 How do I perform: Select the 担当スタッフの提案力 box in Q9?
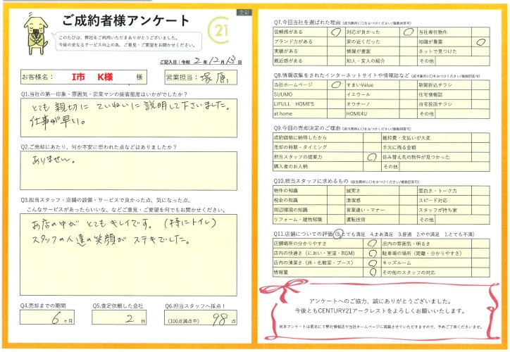pyautogui.click(x=371, y=156)
